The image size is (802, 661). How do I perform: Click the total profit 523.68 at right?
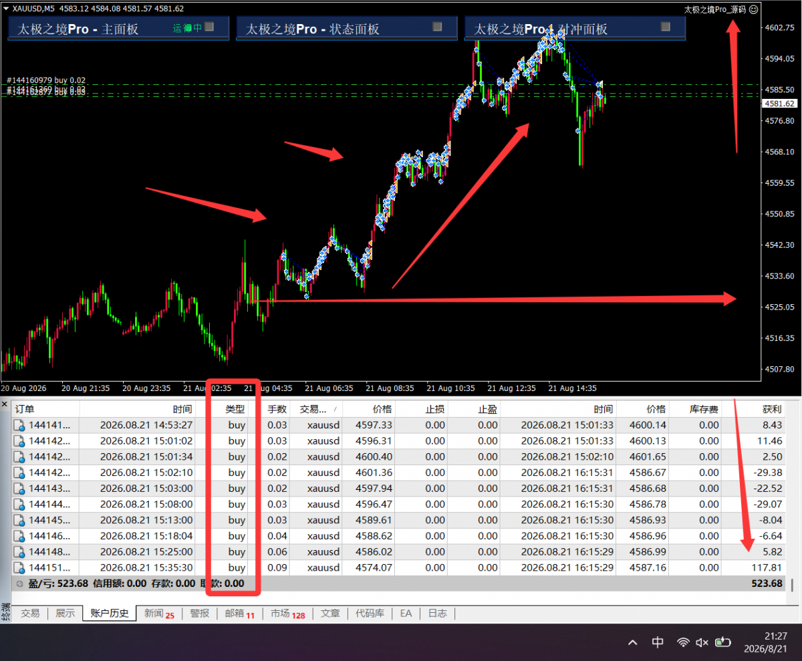tap(767, 583)
